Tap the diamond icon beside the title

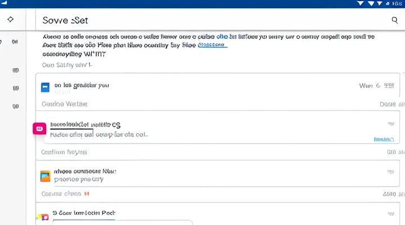(10, 19)
